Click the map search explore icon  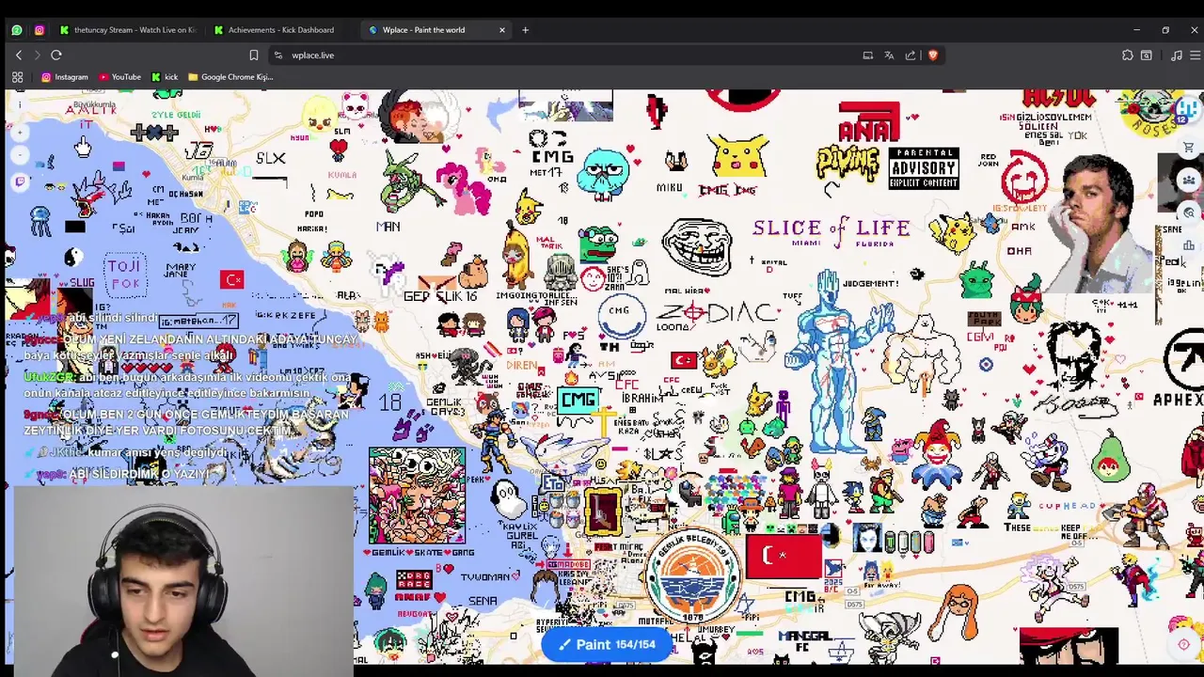[x=1189, y=213]
